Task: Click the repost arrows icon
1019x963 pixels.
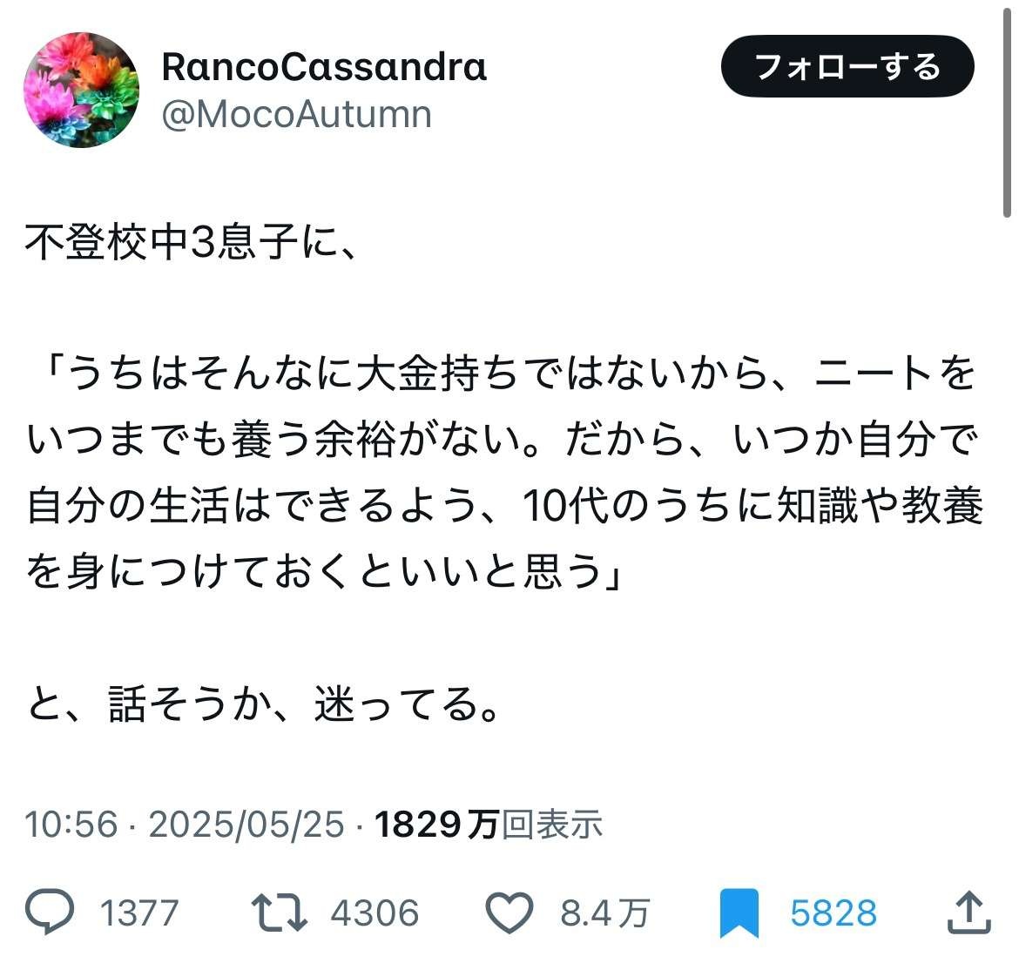Action: coord(279,912)
